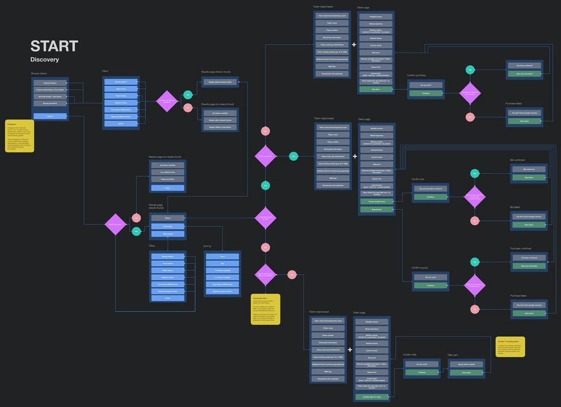Select the 'Confirm buyout' panel label
561x407 pixels.
pos(420,268)
